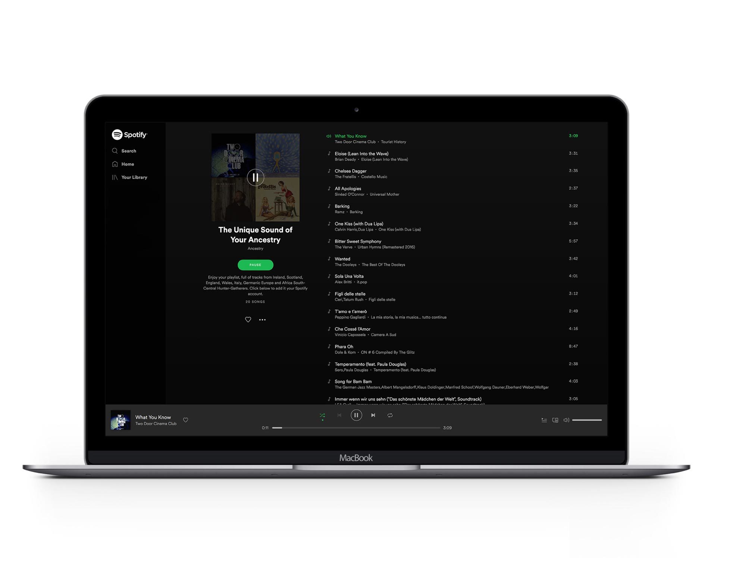The width and height of the screenshot is (746, 565).
Task: Seek on the song progress bar
Action: (x=356, y=428)
